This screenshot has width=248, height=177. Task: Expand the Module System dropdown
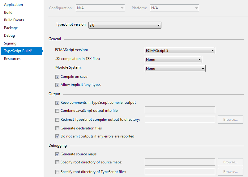click(x=175, y=69)
